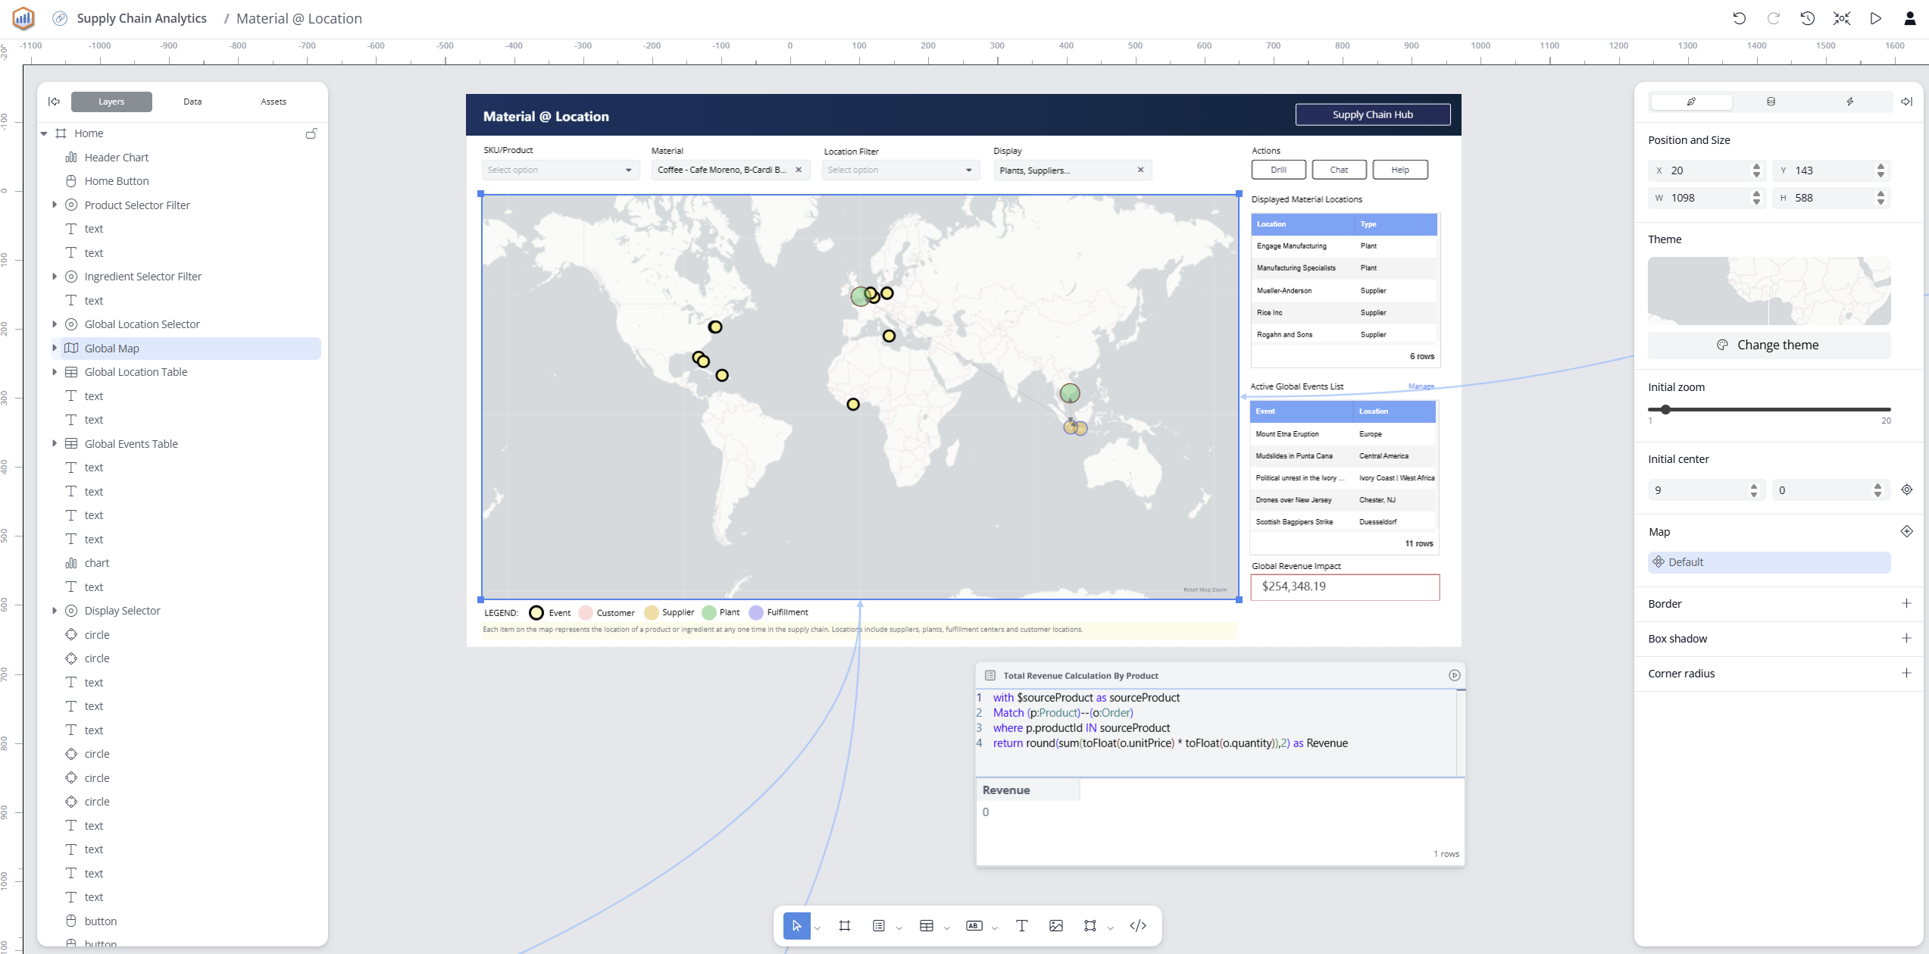
Task: Select the Default map option
Action: tap(1769, 562)
